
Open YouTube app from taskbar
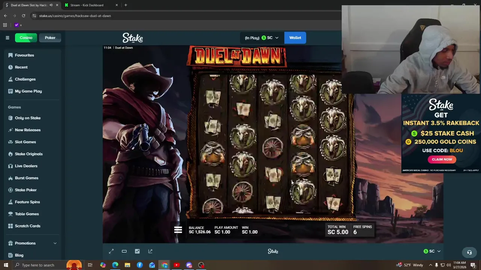pos(177,265)
